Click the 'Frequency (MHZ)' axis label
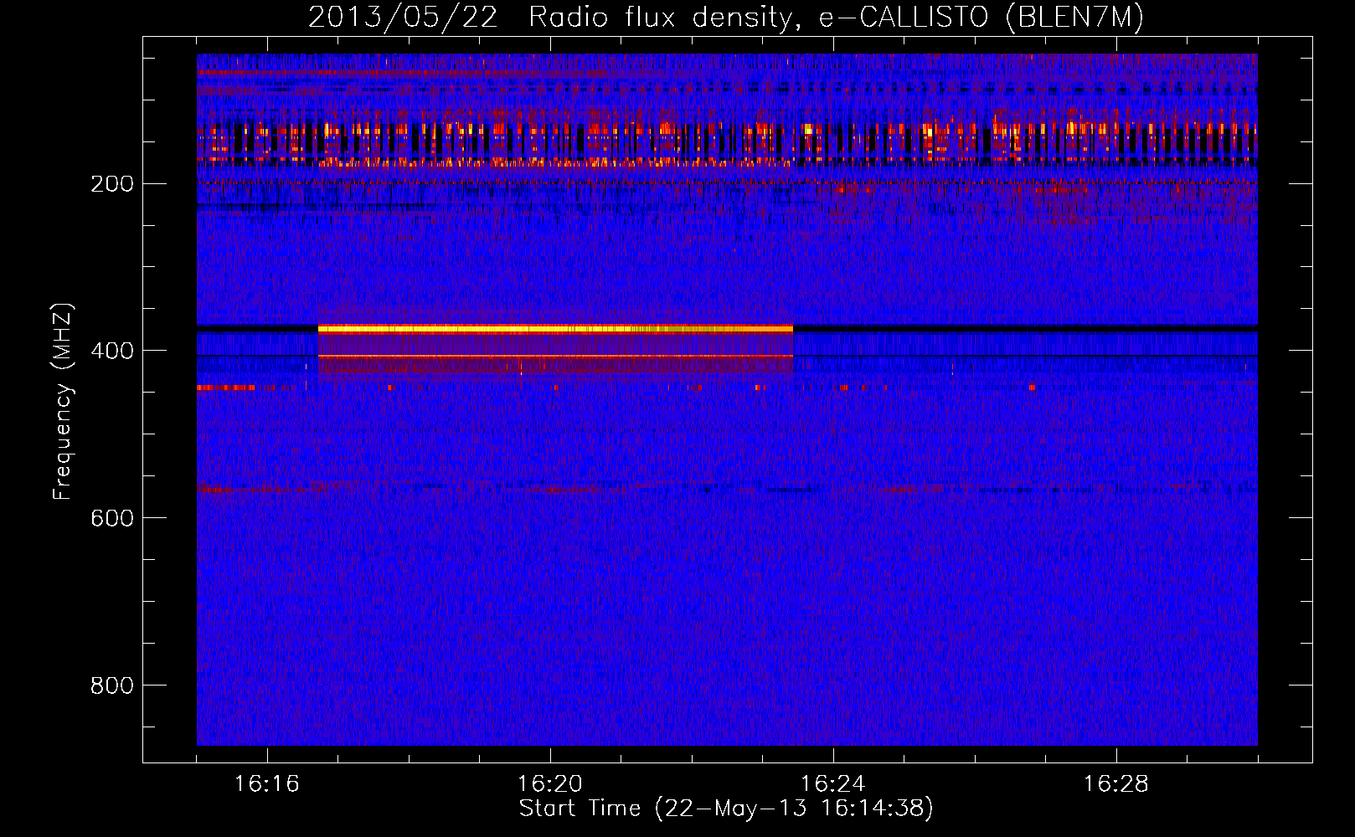The image size is (1355, 837). [63, 402]
